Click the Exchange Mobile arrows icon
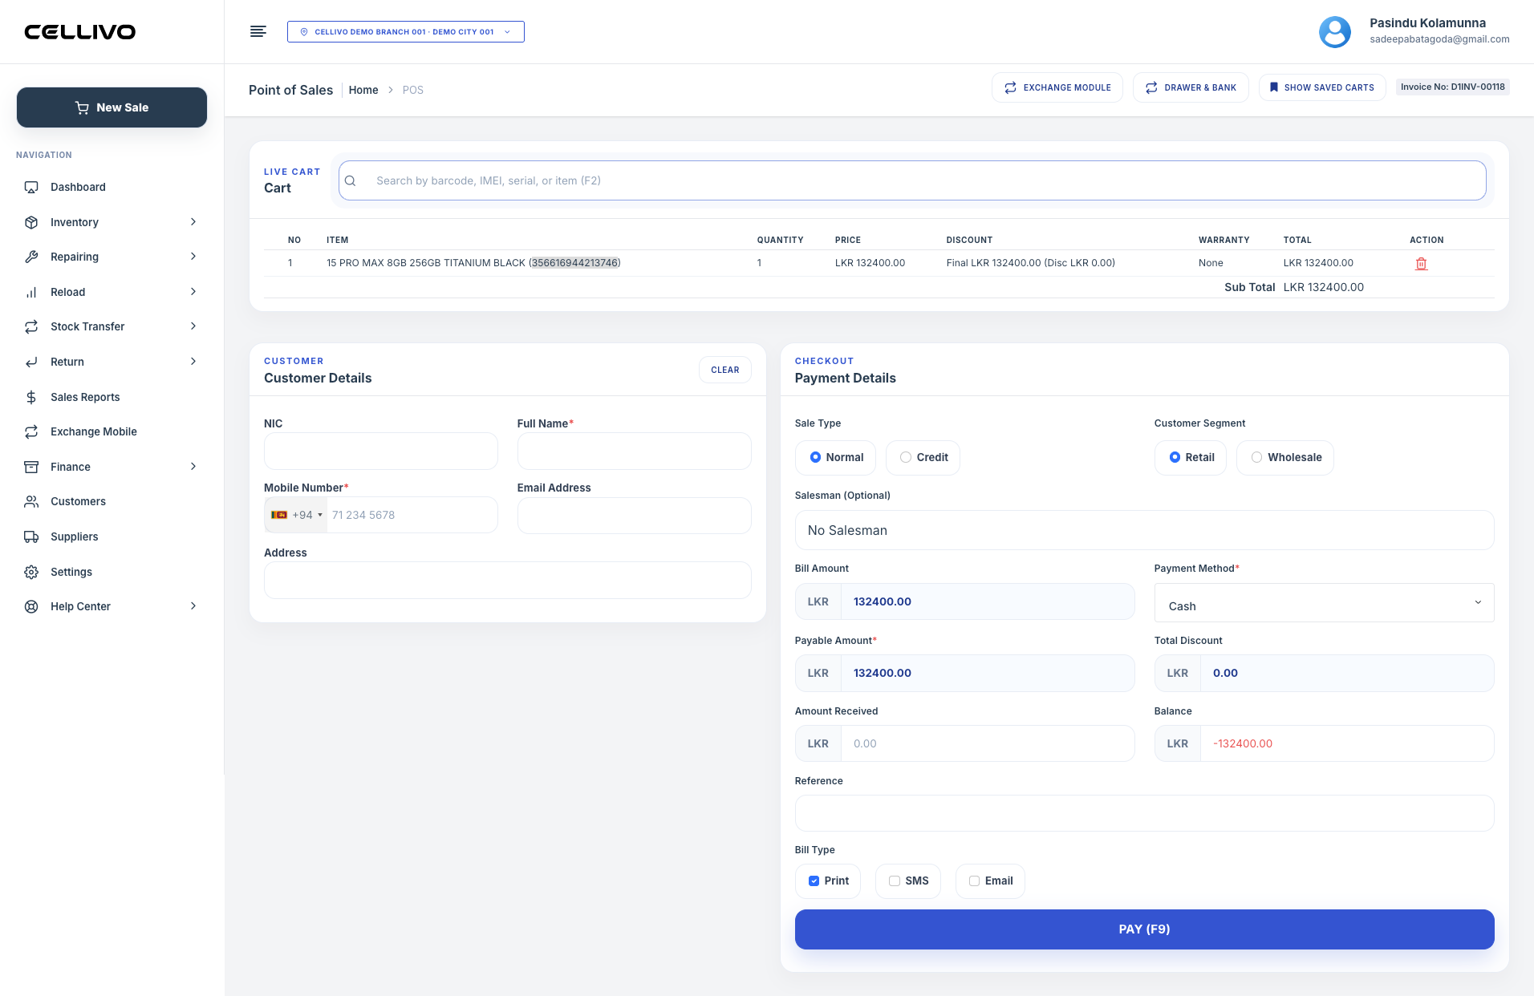 point(31,431)
